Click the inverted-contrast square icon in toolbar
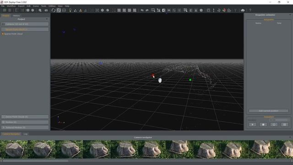Screen dimensions: 293x165 pos(164,10)
